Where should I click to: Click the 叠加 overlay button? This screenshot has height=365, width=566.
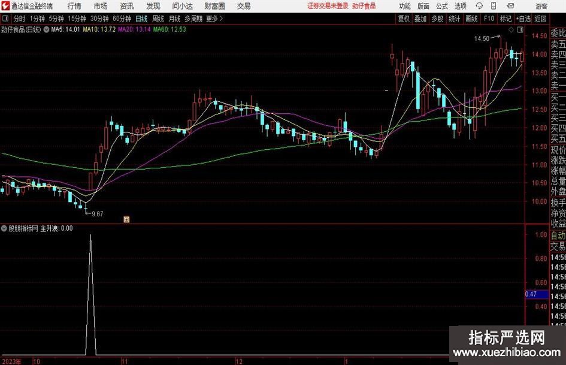pyautogui.click(x=420, y=19)
